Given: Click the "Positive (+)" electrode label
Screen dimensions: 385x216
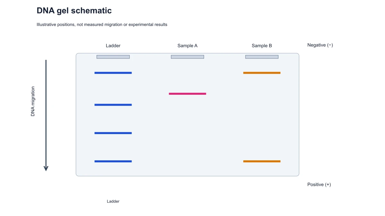Looking at the screenshot, I should [319, 185].
